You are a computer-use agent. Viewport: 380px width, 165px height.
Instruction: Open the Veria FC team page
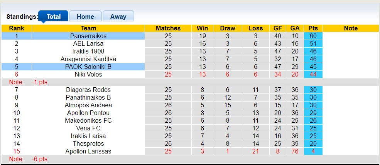[x=88, y=128]
